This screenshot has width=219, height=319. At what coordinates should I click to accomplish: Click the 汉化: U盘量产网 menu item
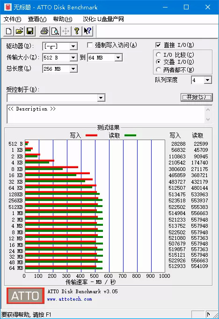(103, 19)
